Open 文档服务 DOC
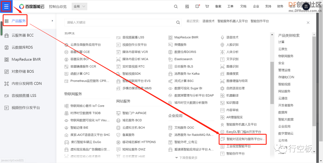The width and height of the screenshot is (323, 163). coord(184,128)
